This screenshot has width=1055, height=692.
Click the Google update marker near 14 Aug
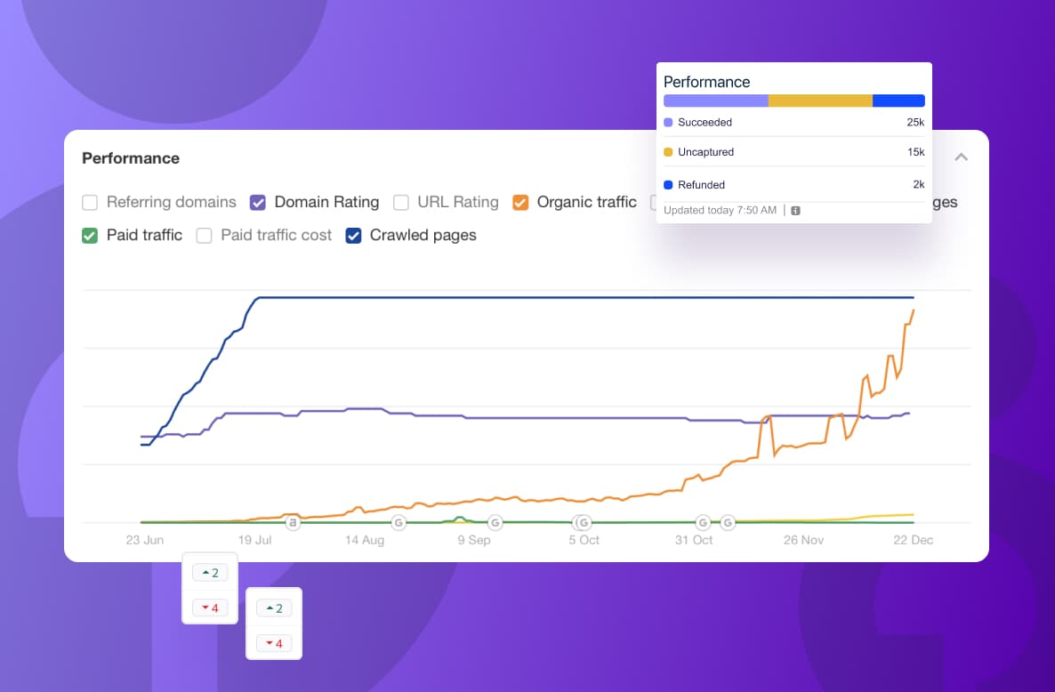coord(399,523)
